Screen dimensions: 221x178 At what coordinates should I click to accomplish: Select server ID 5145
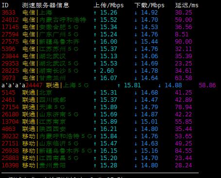8,93
